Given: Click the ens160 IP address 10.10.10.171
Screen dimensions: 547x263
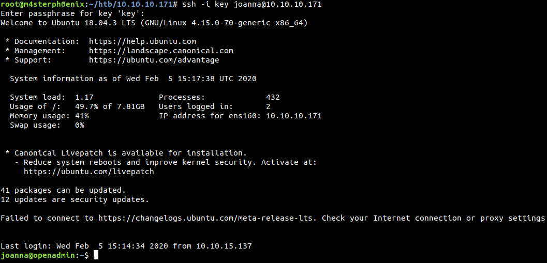Looking at the screenshot, I should click(x=294, y=116).
